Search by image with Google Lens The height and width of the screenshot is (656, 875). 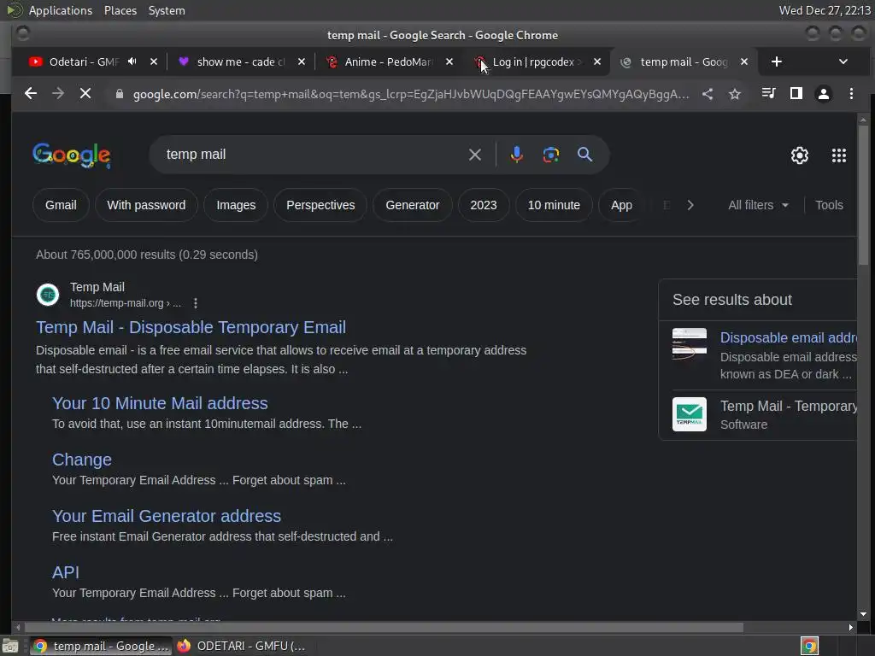pyautogui.click(x=551, y=155)
